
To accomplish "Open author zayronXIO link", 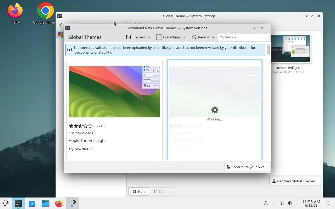I will (83, 149).
